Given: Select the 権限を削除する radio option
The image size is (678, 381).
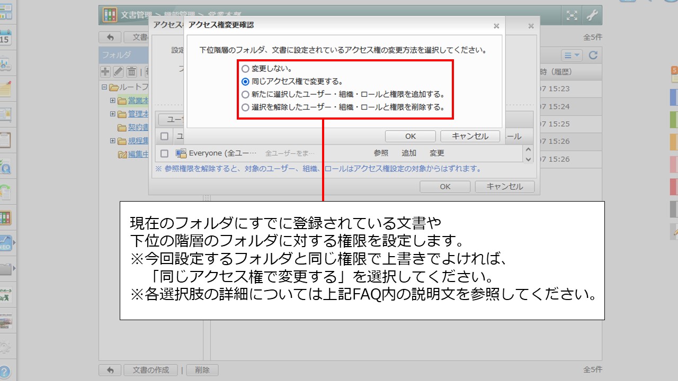Looking at the screenshot, I should tap(245, 107).
